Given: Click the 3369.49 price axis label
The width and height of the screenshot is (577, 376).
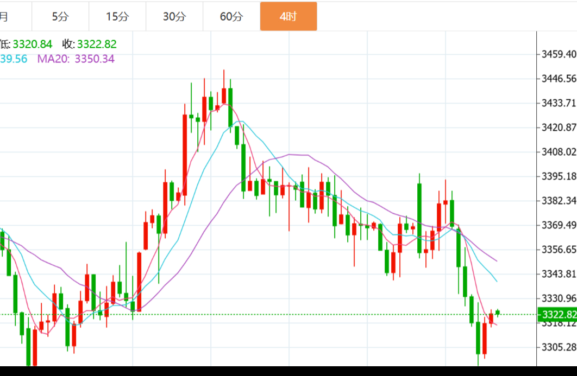Looking at the screenshot, I should (x=559, y=225).
